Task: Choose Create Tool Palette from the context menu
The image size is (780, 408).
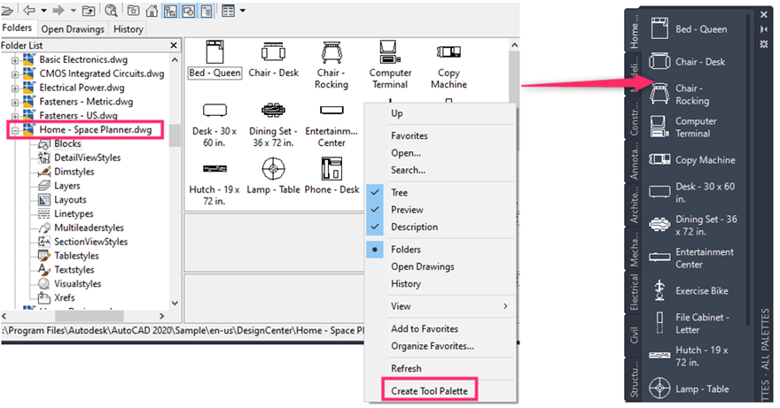Action: (x=429, y=390)
